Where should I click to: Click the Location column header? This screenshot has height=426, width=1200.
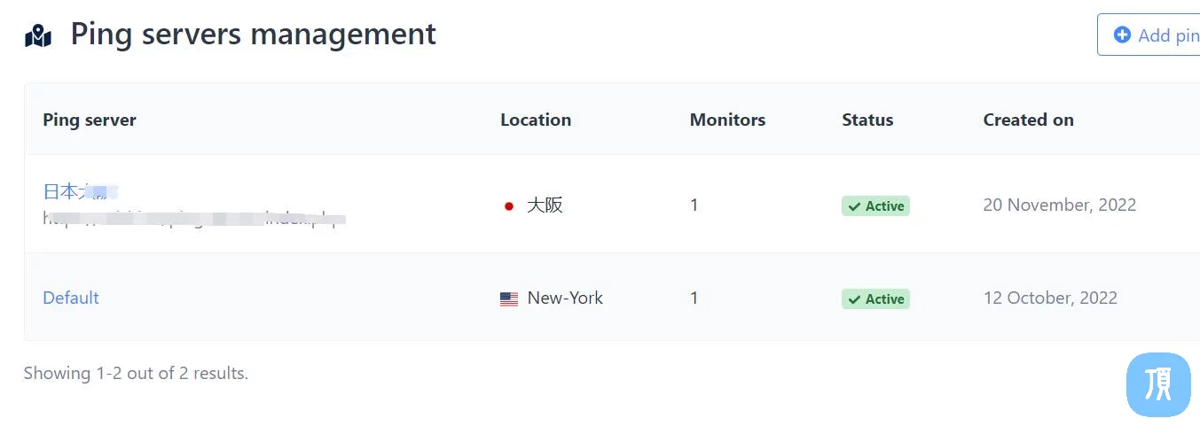coord(536,120)
